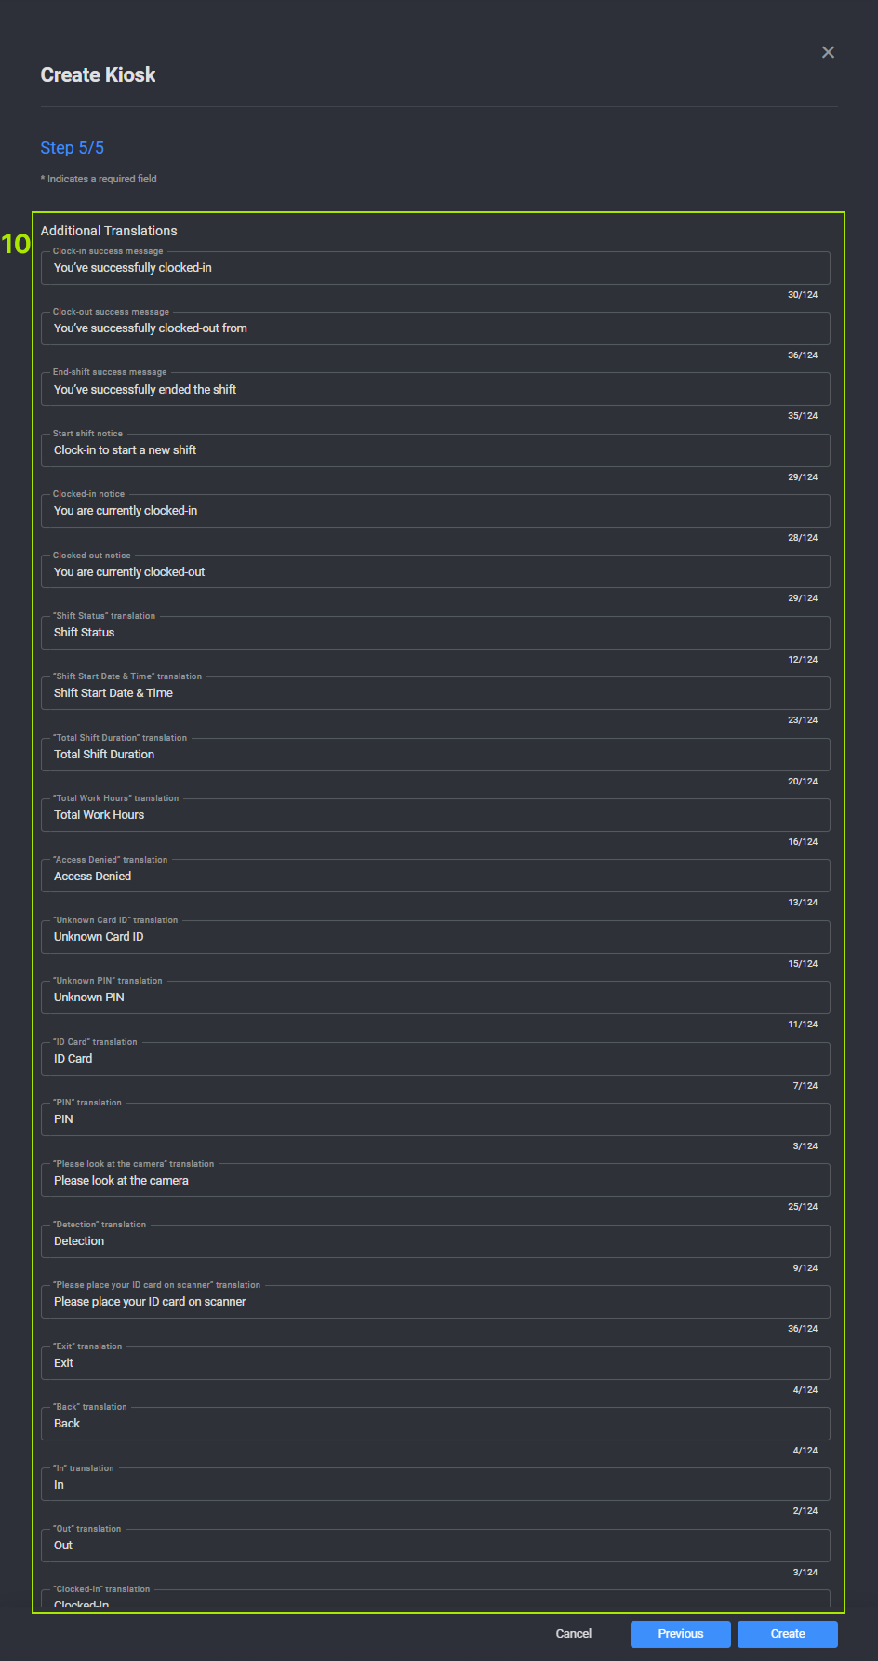
Task: Click the "Detection" translation input
Action: (435, 1241)
